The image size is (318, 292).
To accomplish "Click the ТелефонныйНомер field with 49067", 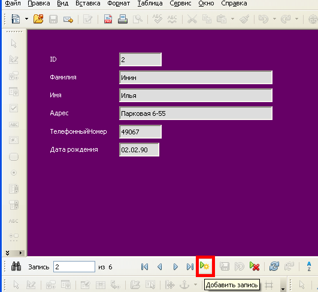I will 140,131.
